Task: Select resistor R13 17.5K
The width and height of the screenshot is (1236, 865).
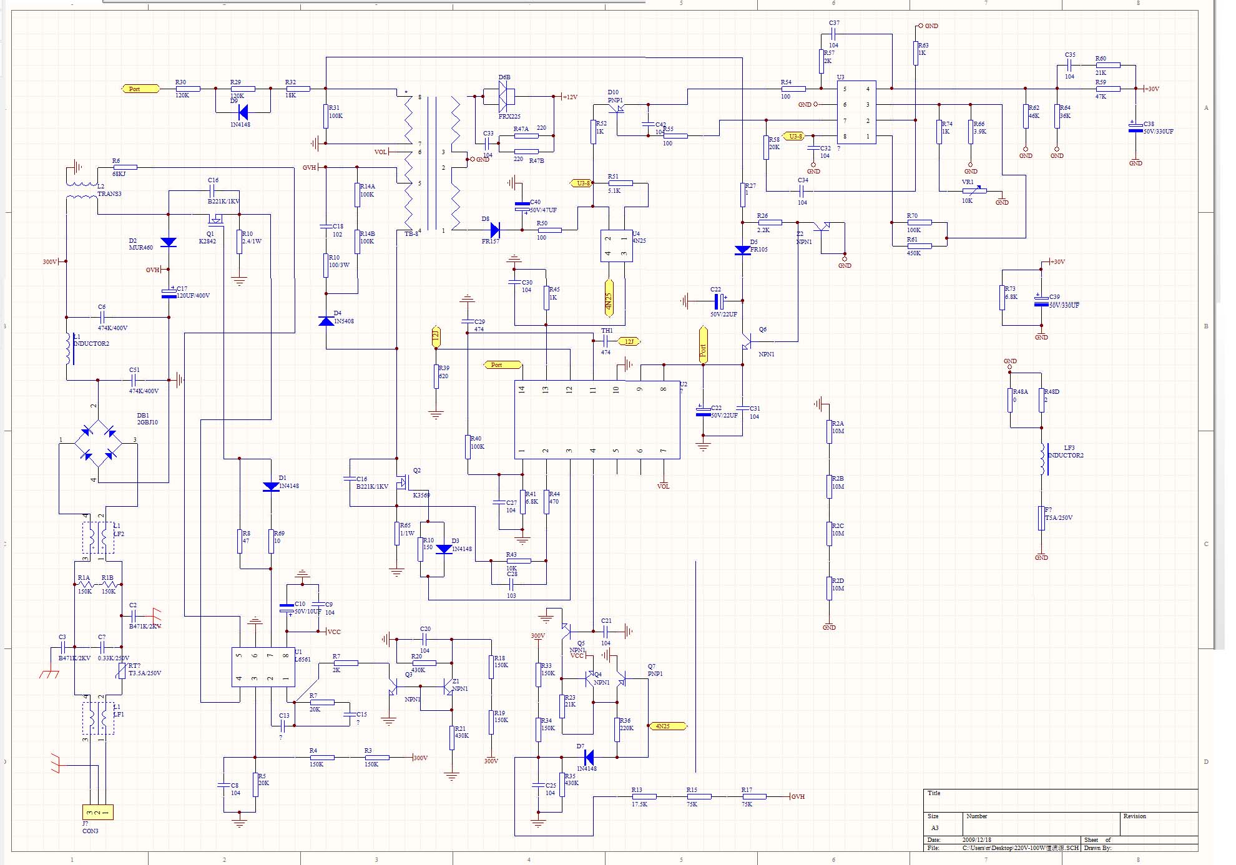Action: (x=643, y=797)
